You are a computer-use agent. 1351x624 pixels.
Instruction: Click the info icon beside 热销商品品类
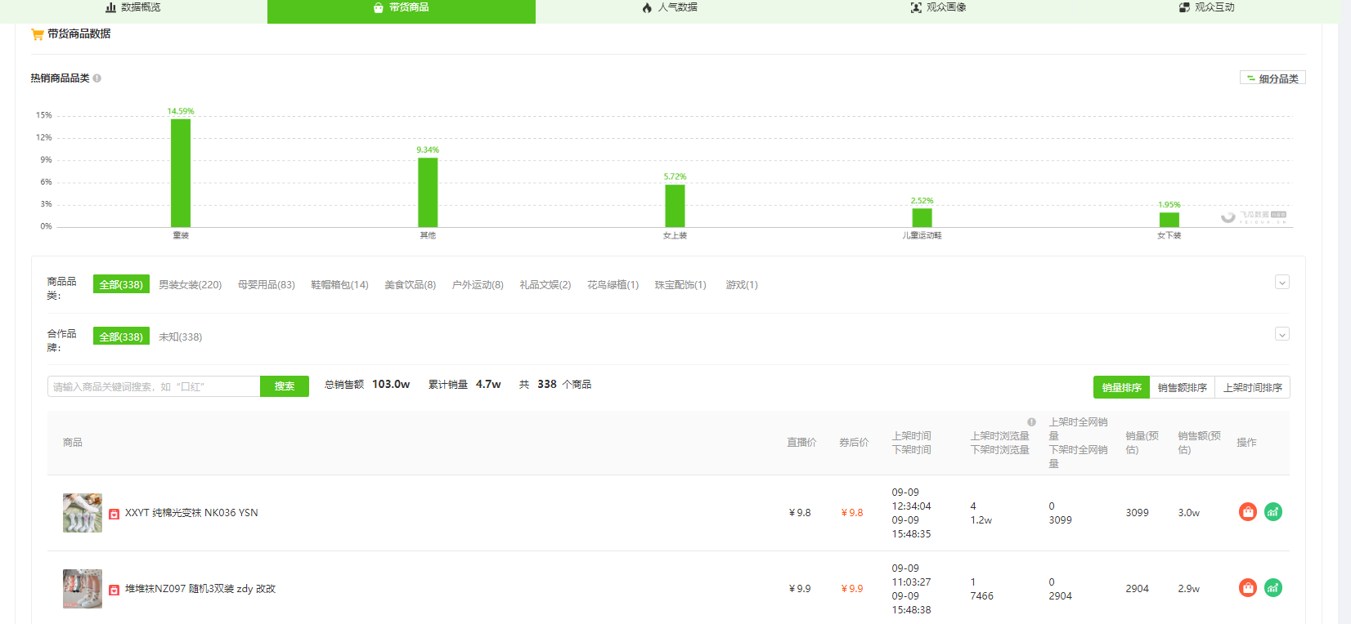click(x=96, y=78)
